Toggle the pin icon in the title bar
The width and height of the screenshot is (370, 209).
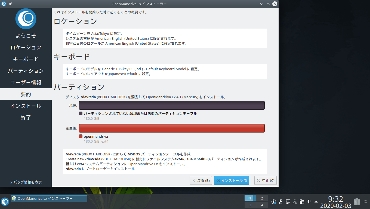point(10,4)
